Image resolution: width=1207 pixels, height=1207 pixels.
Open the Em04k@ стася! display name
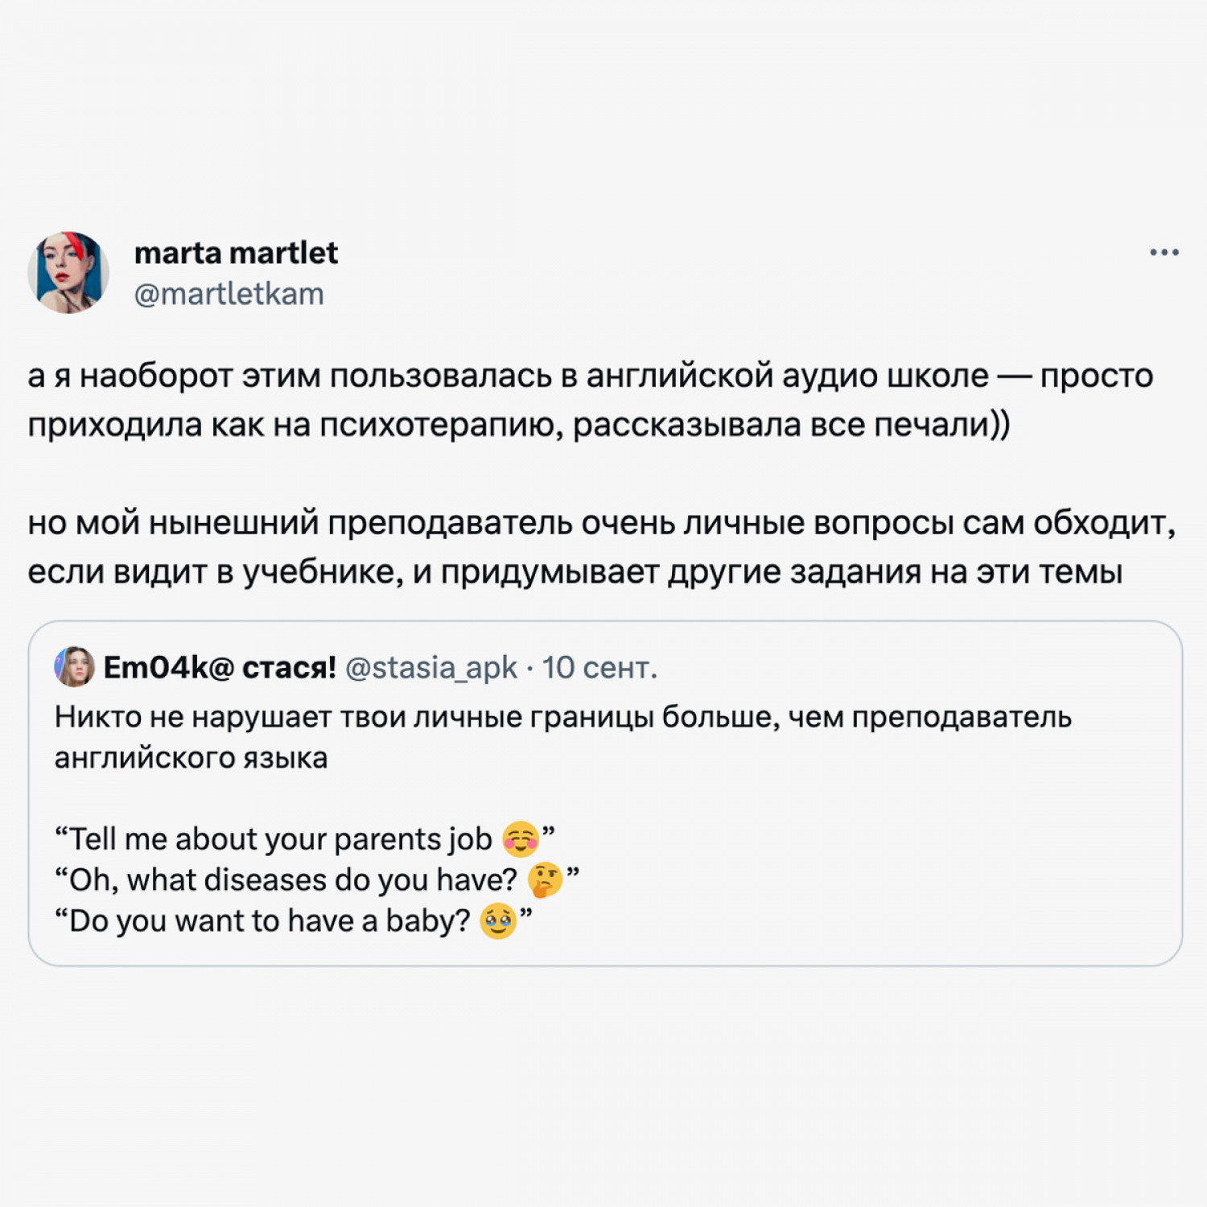[x=220, y=667]
